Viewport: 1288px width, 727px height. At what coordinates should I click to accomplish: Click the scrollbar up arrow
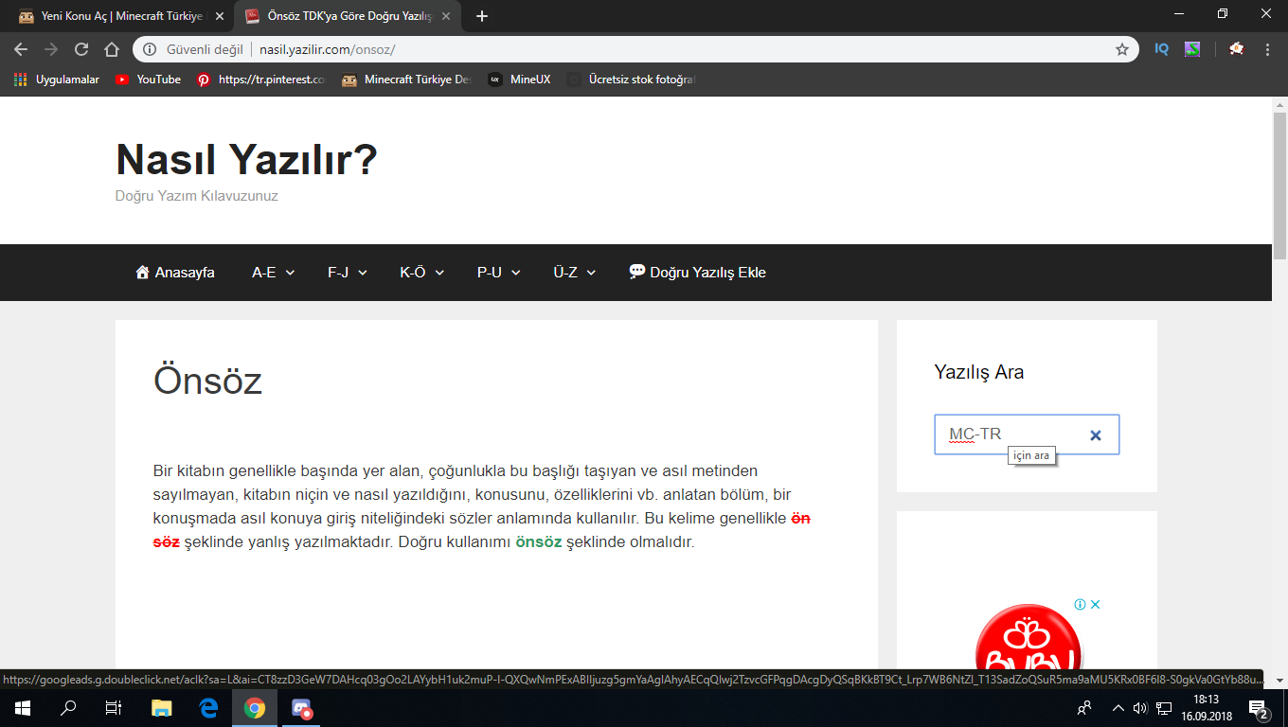(1279, 103)
